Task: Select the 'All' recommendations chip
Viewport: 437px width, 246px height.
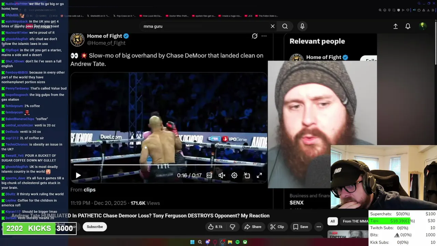Action: pyautogui.click(x=333, y=221)
